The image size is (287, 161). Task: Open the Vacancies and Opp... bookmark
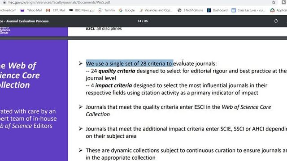156,10
